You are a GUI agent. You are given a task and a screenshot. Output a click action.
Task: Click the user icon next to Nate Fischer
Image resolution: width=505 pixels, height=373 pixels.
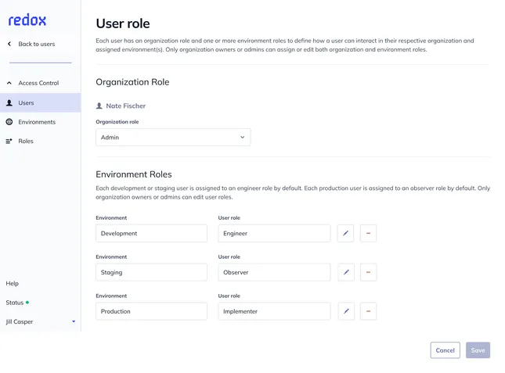coord(99,106)
